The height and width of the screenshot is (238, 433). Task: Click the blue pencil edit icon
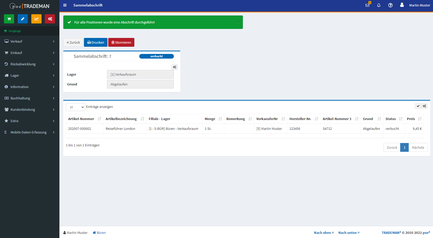click(23, 19)
